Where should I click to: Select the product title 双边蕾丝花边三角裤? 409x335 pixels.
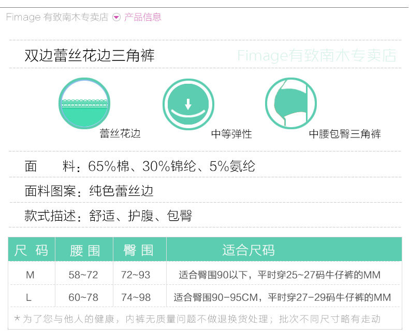[x=90, y=55]
